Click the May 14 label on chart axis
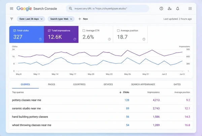 [x=55, y=74]
